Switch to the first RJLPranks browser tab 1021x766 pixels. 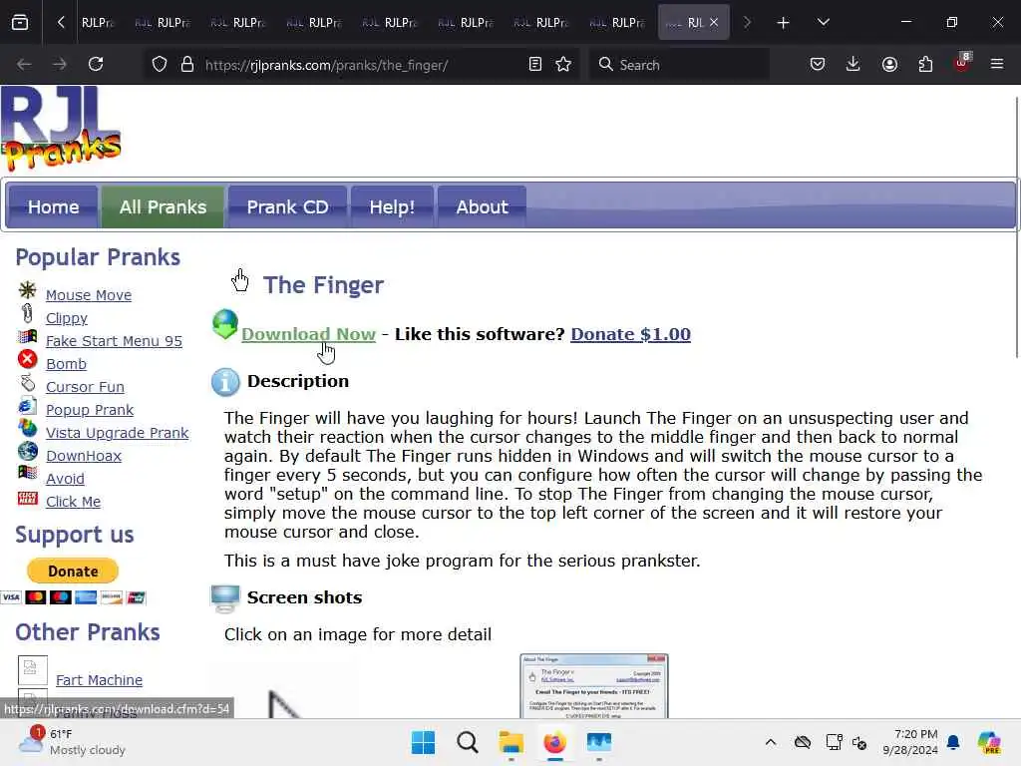point(98,22)
